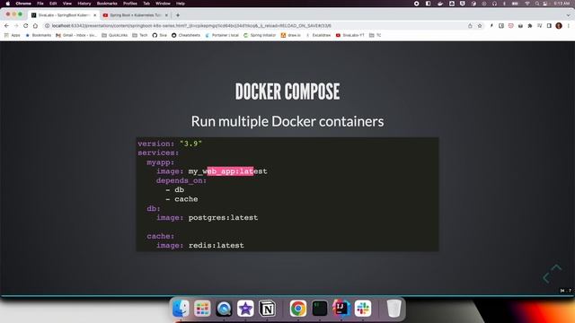Click the 'redis:latest' image value
575x323 pixels.
coord(216,245)
